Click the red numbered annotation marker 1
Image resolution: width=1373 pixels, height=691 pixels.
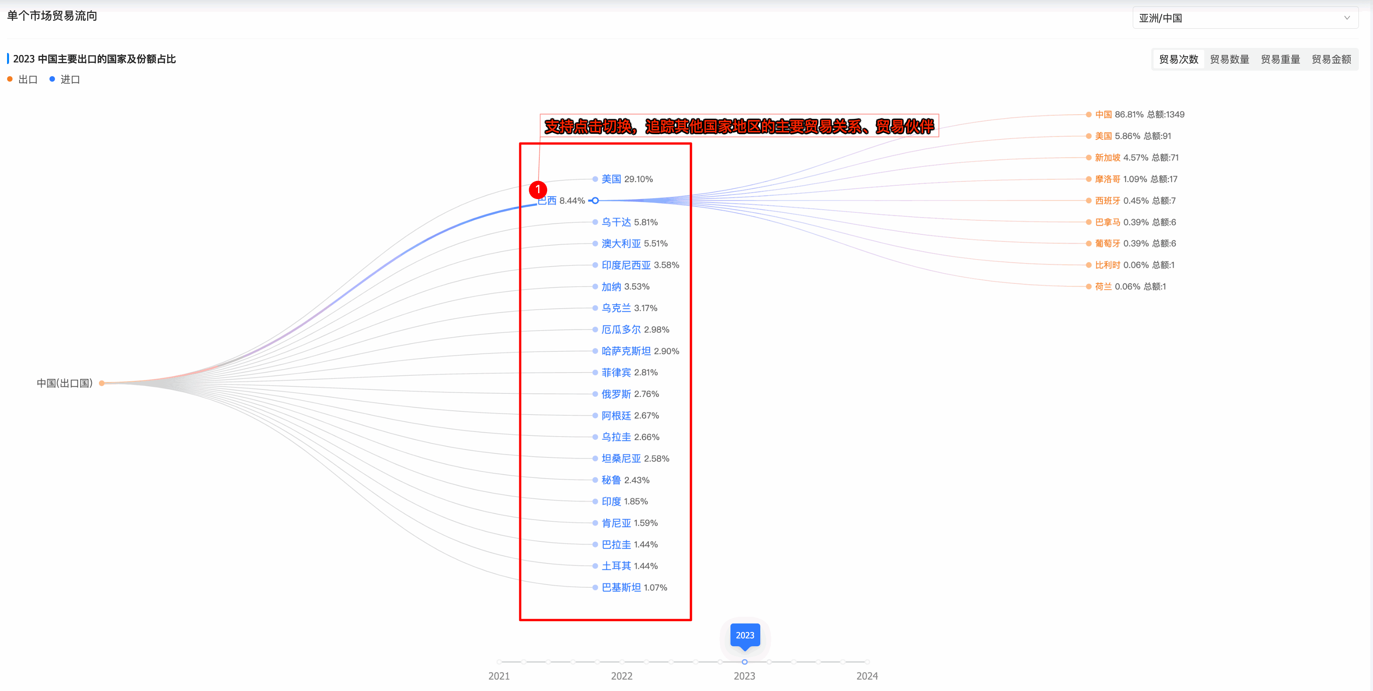pyautogui.click(x=538, y=189)
